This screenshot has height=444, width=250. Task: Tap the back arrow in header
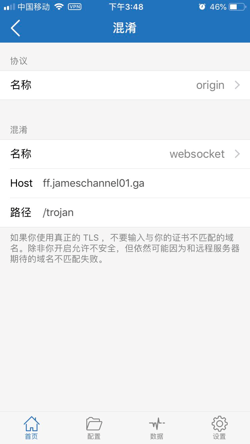pos(16,28)
